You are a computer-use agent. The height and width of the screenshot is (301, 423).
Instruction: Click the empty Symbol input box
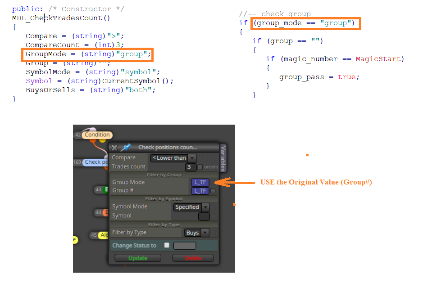204,216
